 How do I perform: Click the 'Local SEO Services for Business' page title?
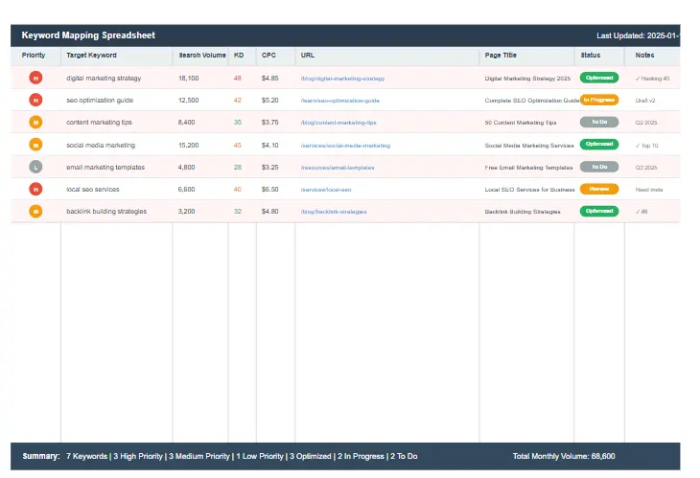point(529,190)
